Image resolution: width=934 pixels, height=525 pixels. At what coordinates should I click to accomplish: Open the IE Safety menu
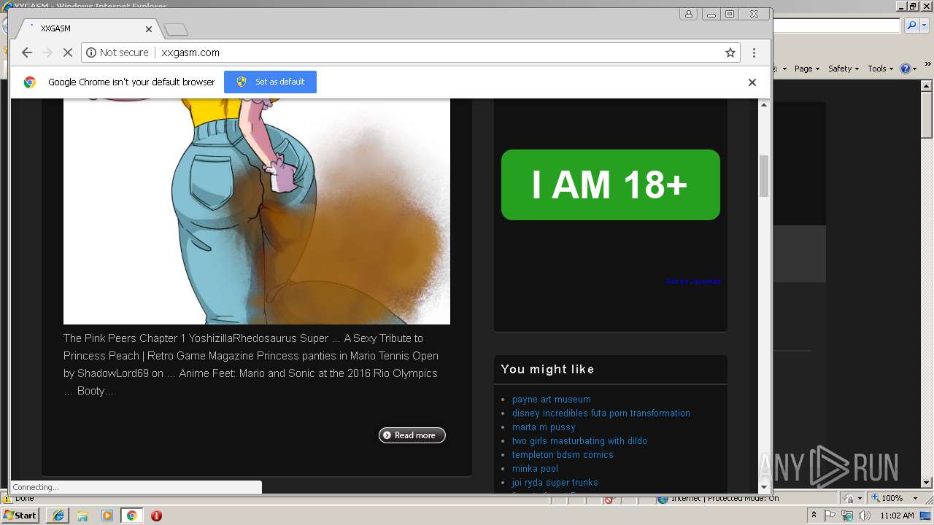[x=844, y=69]
